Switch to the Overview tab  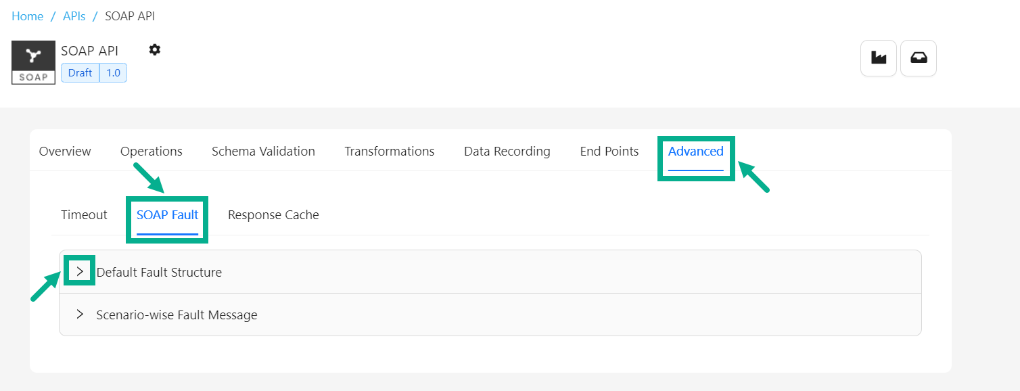pyautogui.click(x=65, y=152)
